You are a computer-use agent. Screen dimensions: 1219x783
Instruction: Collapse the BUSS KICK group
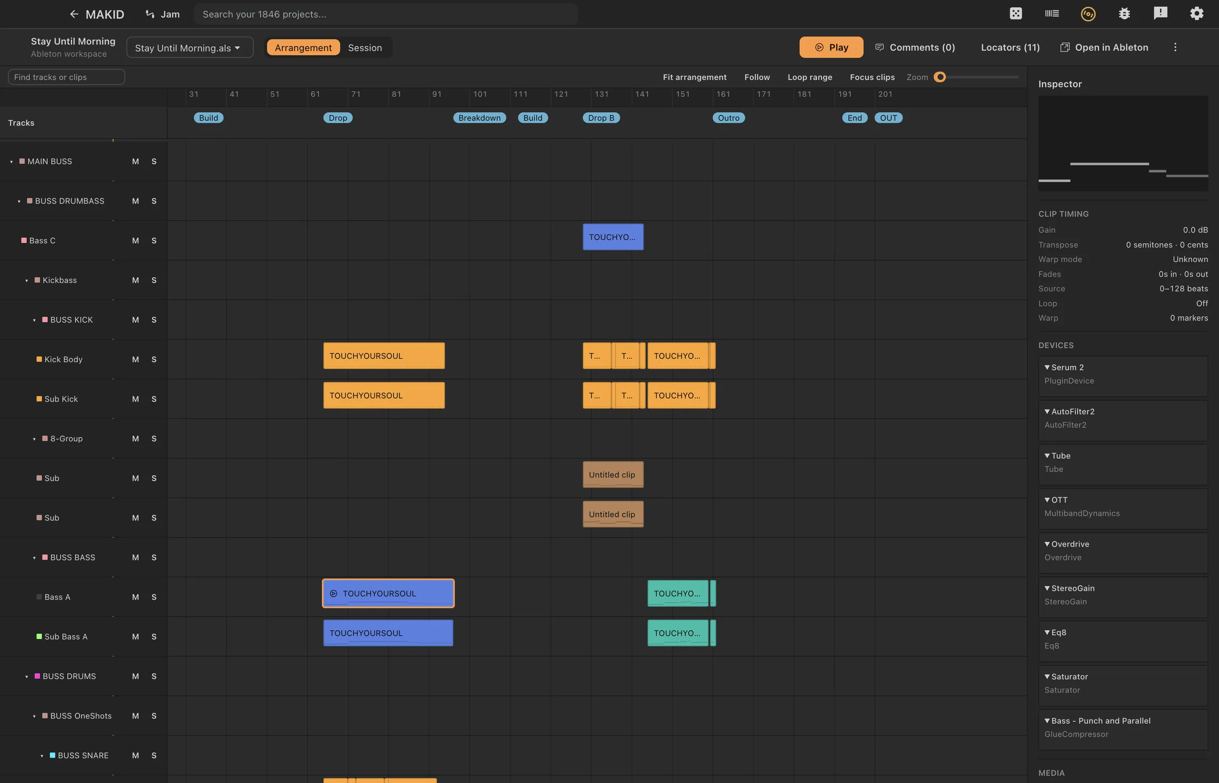[x=34, y=320]
